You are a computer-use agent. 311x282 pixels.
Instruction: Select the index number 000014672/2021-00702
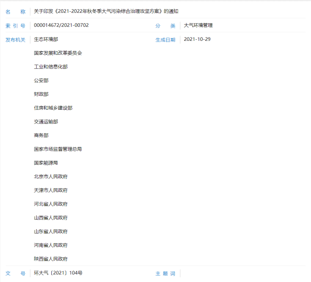pyautogui.click(x=62, y=25)
